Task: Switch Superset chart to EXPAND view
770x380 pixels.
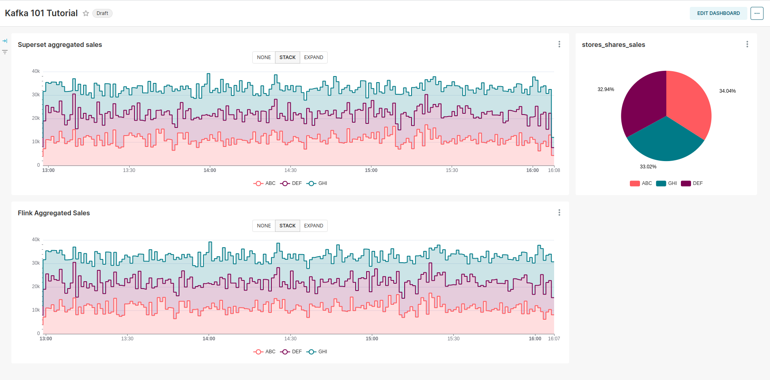Action: coord(314,57)
